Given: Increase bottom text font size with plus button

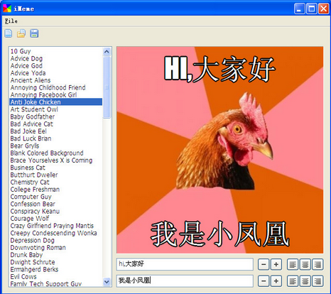Looking at the screenshot, I should (x=276, y=281).
